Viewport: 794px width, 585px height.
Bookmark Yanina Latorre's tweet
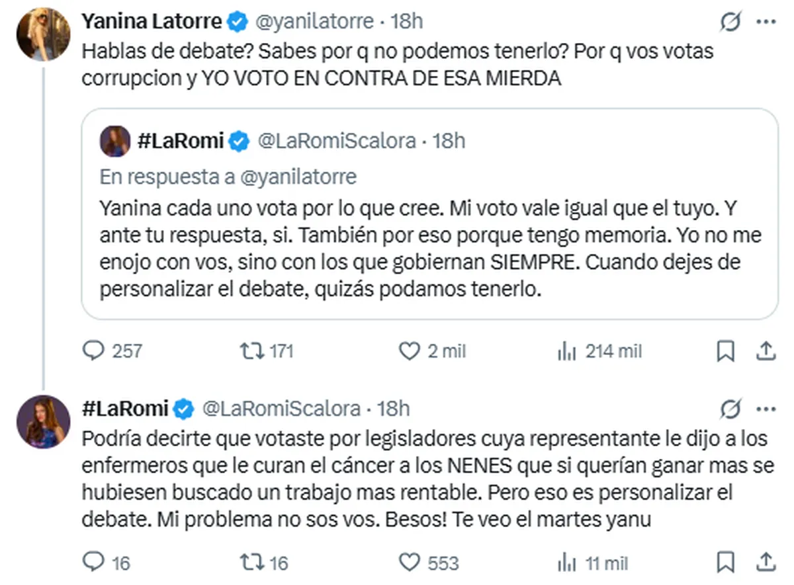[x=726, y=351]
